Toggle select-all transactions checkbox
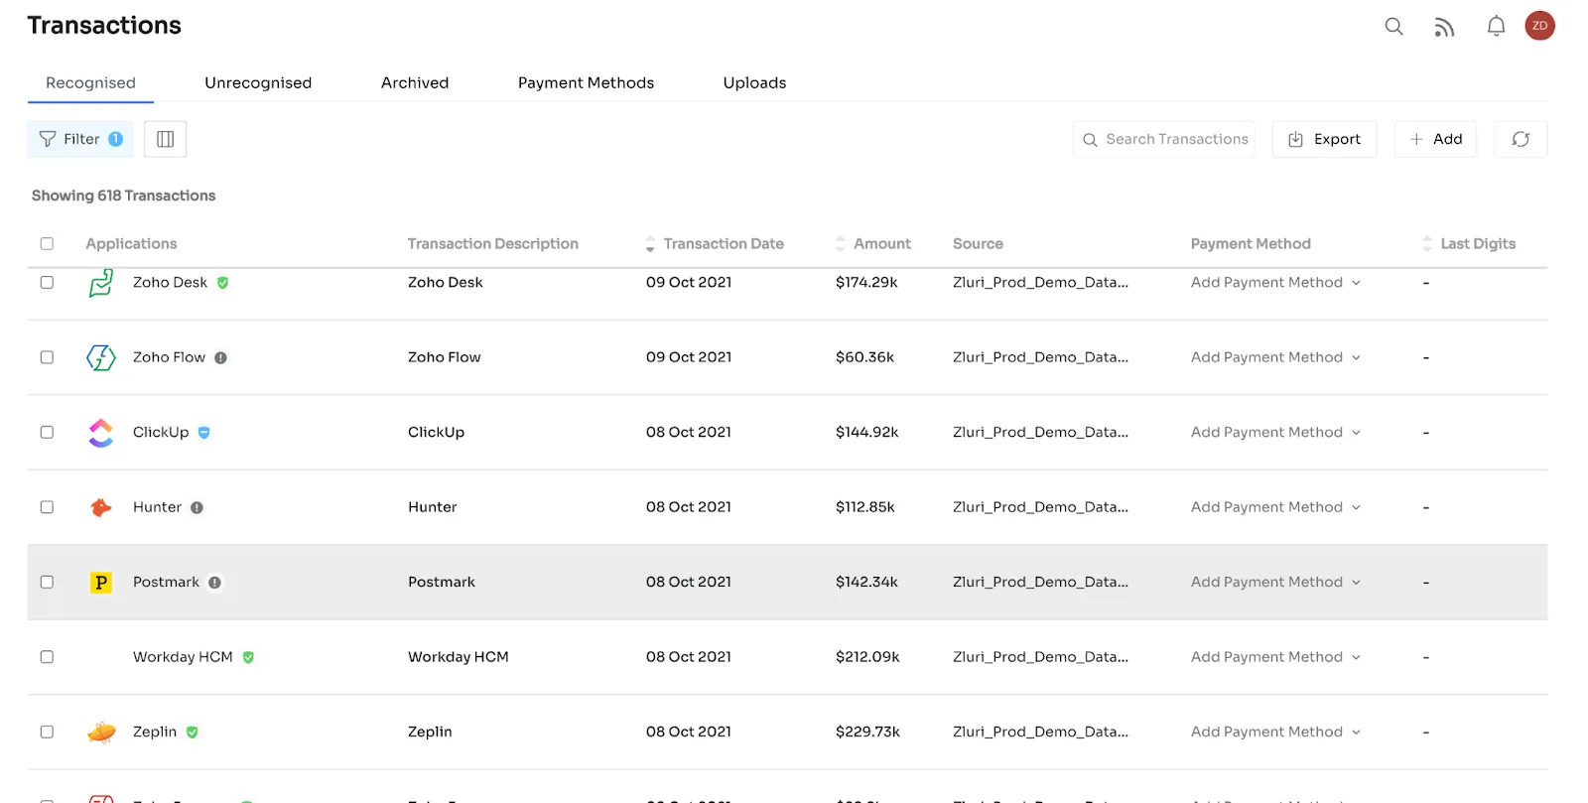The width and height of the screenshot is (1588, 803). click(47, 244)
